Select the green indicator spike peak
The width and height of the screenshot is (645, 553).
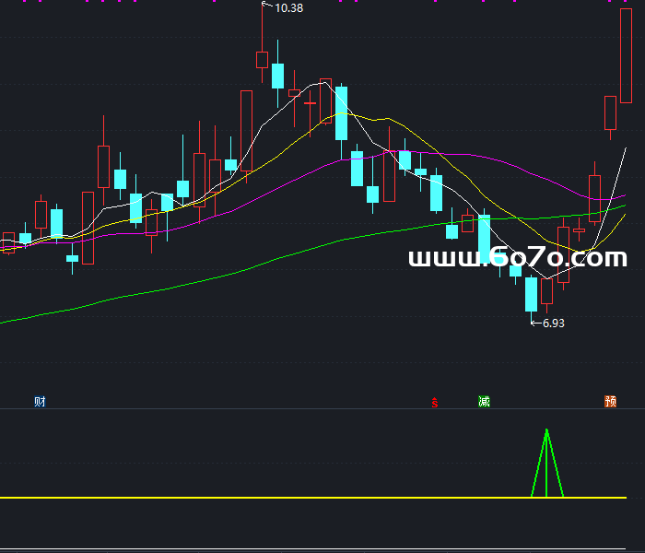pos(546,431)
